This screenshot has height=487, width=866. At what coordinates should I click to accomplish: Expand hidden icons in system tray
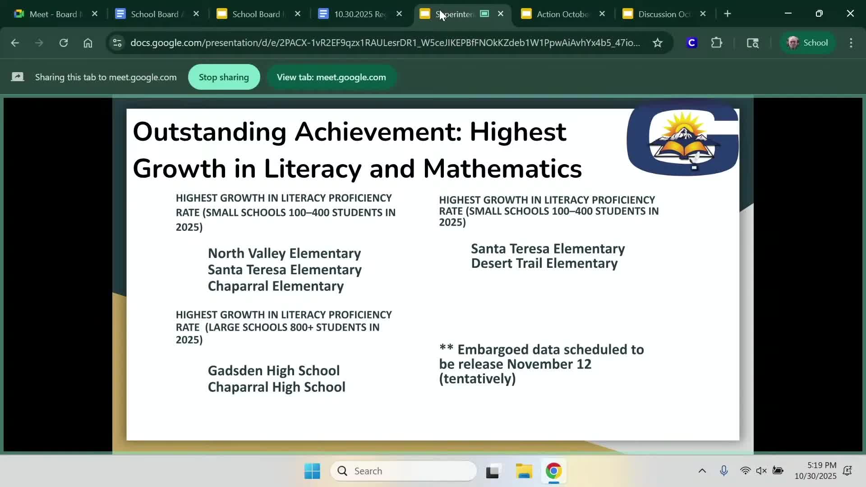pyautogui.click(x=702, y=471)
